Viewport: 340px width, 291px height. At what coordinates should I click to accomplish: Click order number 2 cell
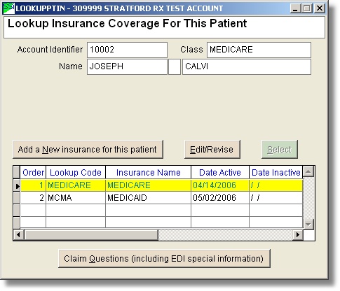click(x=33, y=198)
